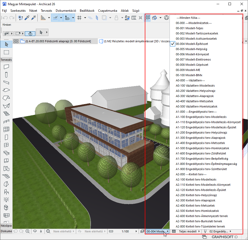The image size is (248, 240).
Task: Click the Pick Up Parameters eyedropper icon
Action: click(27, 18)
